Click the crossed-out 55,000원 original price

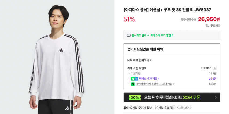click(x=188, y=19)
